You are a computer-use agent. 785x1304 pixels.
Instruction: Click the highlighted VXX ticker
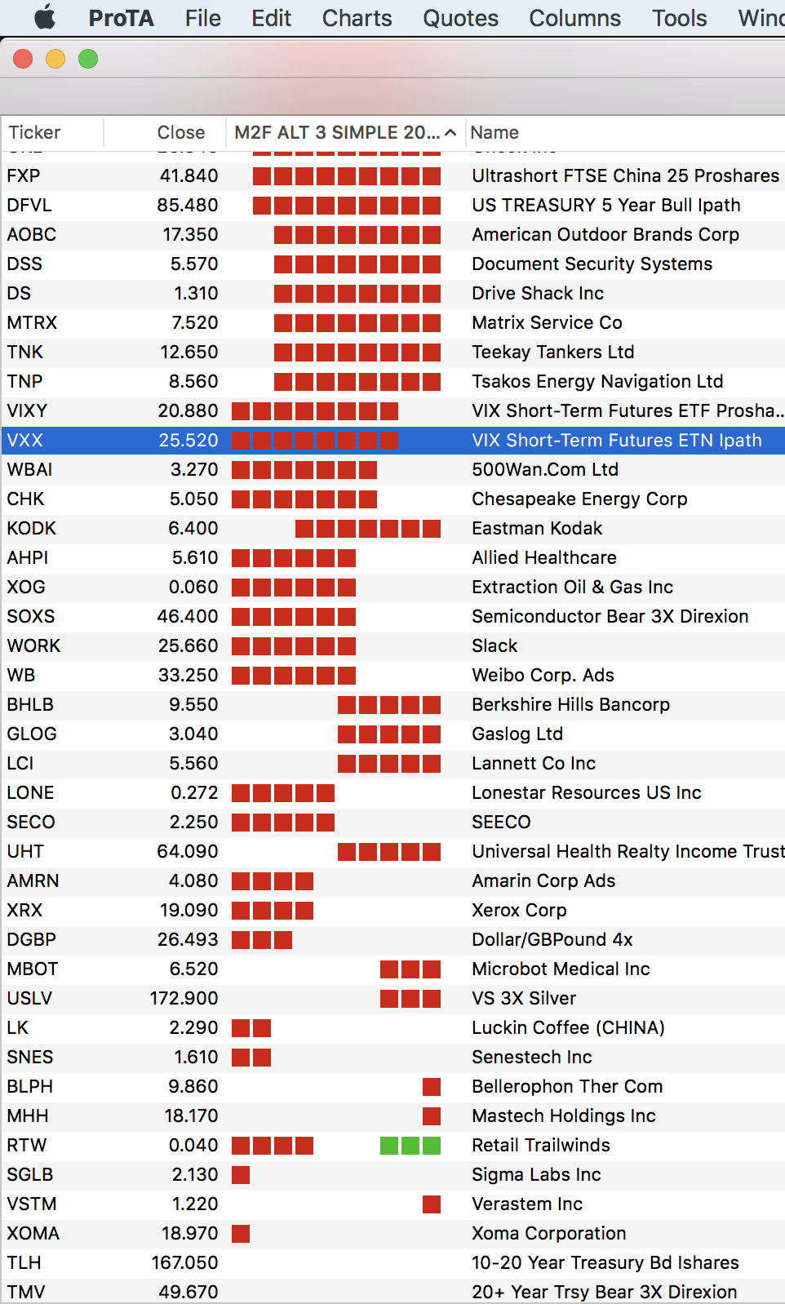pyautogui.click(x=24, y=440)
